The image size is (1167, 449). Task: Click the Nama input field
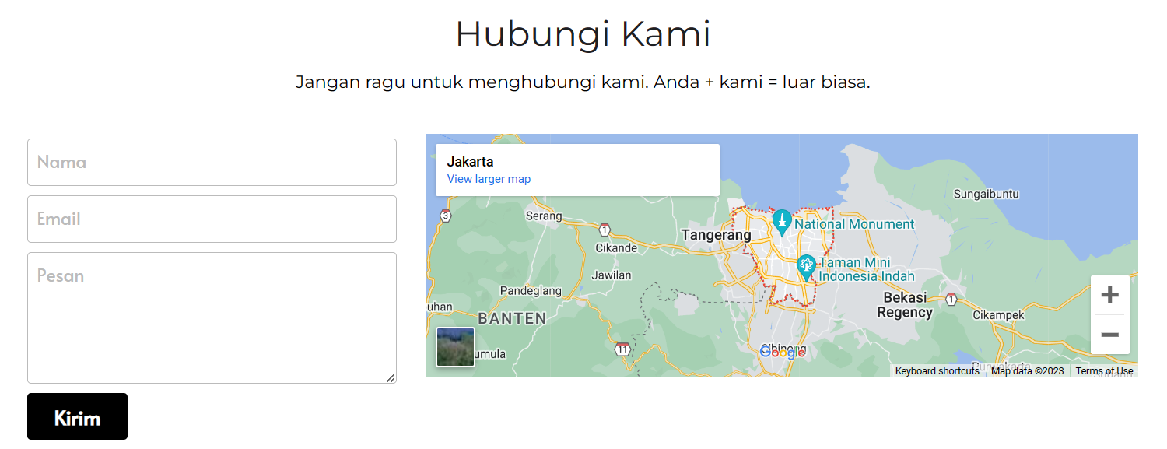tap(212, 162)
